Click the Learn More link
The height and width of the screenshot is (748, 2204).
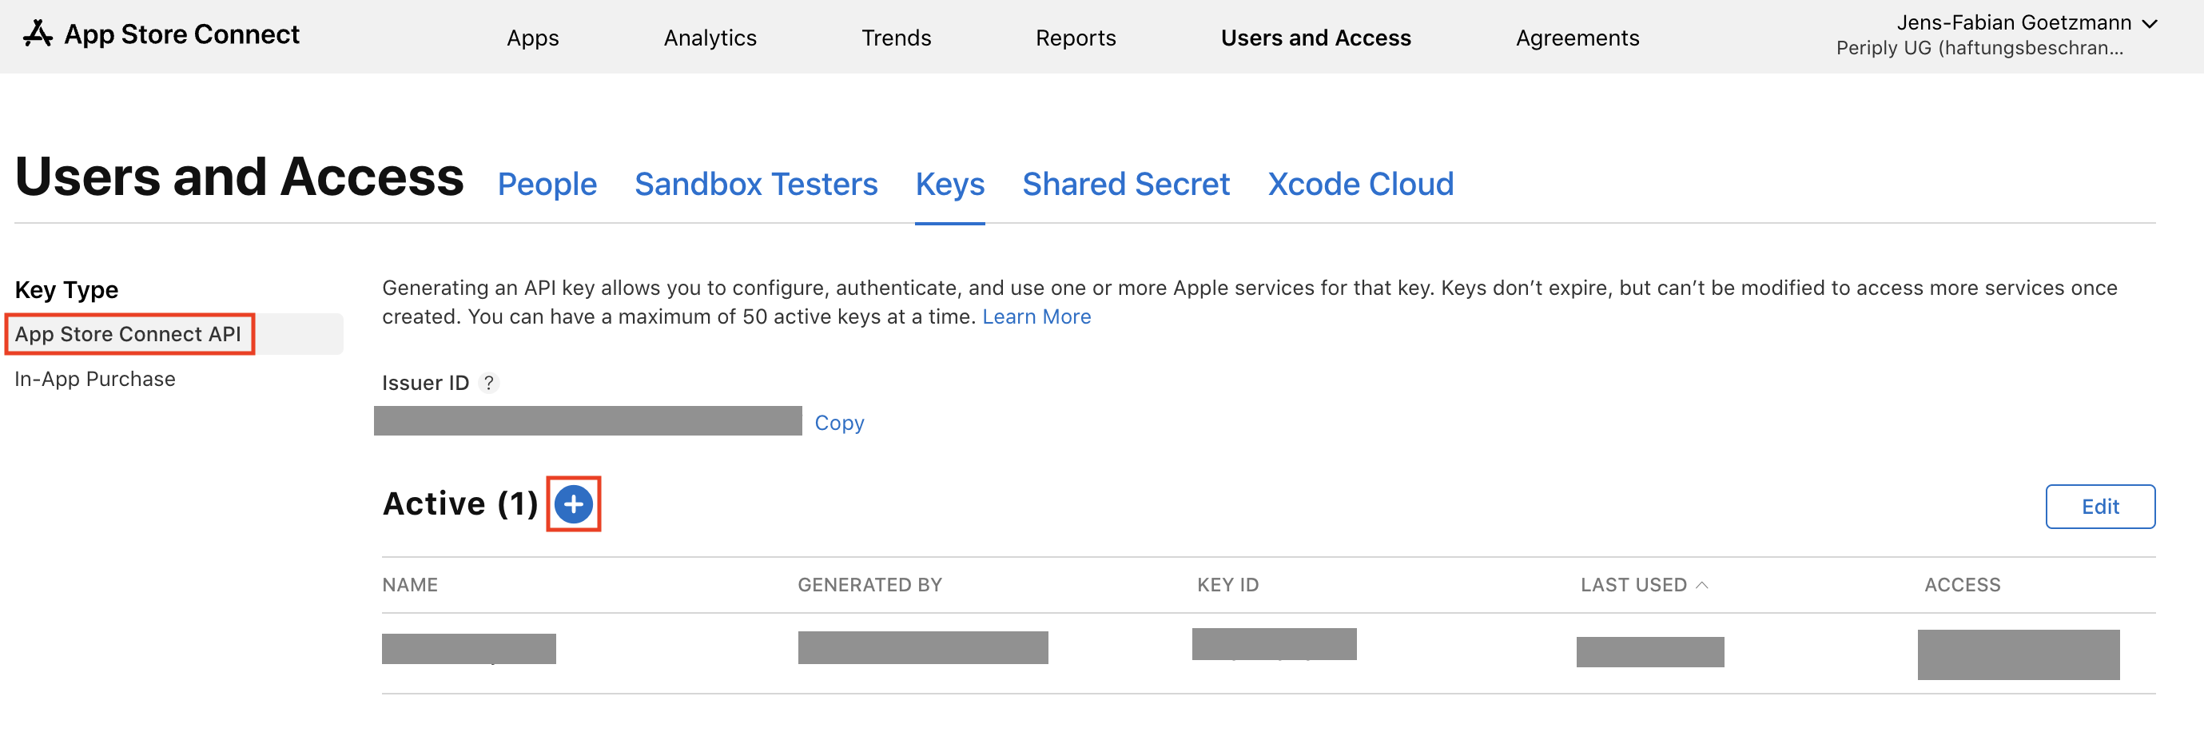[x=1036, y=316]
